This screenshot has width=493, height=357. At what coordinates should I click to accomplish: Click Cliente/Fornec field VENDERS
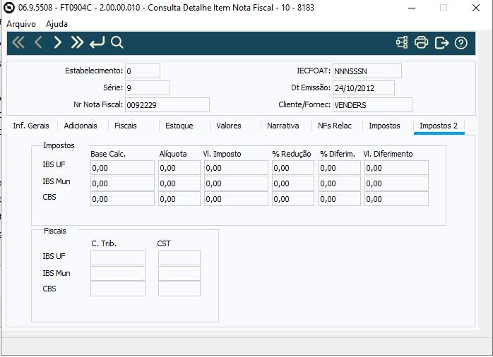click(x=372, y=105)
